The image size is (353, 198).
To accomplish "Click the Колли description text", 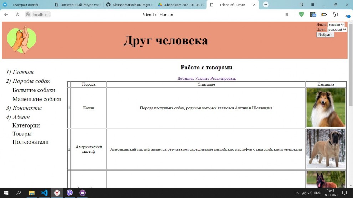I will (206, 108).
